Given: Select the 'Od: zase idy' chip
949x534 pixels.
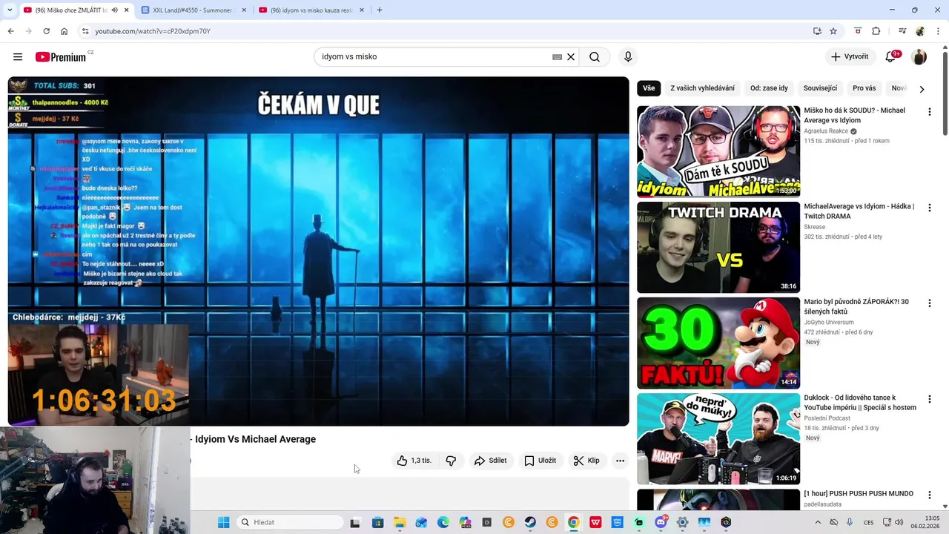Looking at the screenshot, I should coord(769,88).
